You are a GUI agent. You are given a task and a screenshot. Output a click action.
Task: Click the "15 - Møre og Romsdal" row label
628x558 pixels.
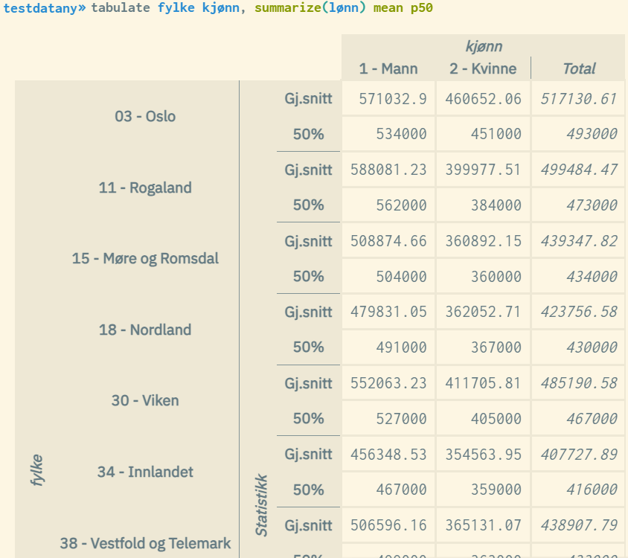tap(145, 259)
